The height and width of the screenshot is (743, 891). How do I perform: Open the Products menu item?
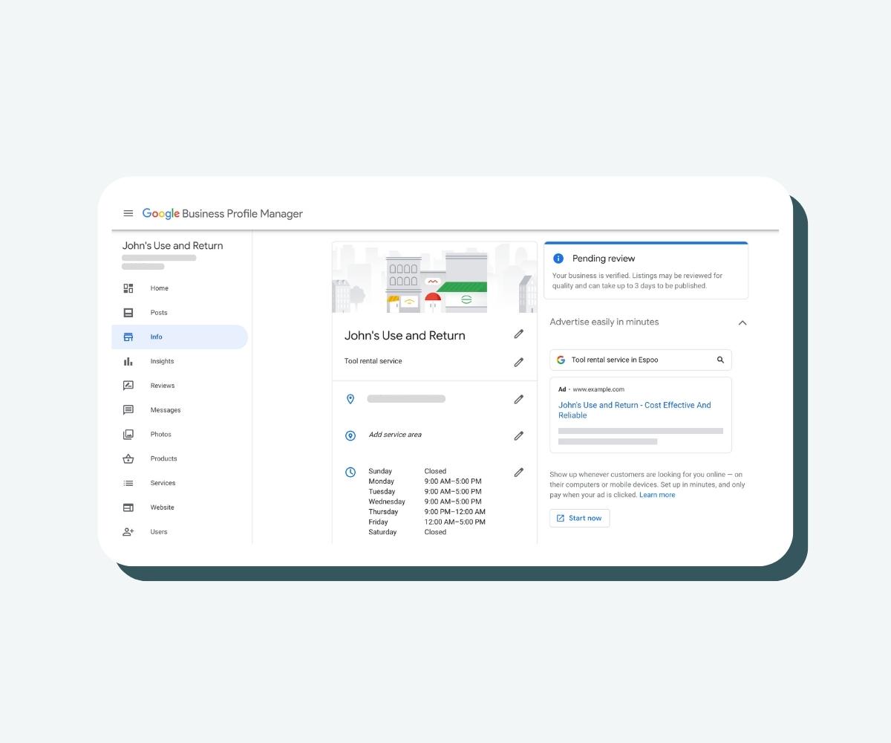[180, 458]
